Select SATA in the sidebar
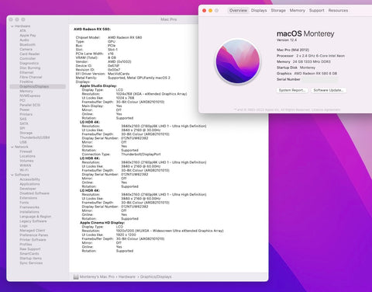 click(x=24, y=123)
